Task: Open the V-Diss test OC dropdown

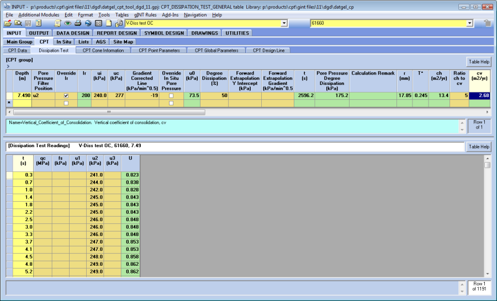Action: point(284,23)
